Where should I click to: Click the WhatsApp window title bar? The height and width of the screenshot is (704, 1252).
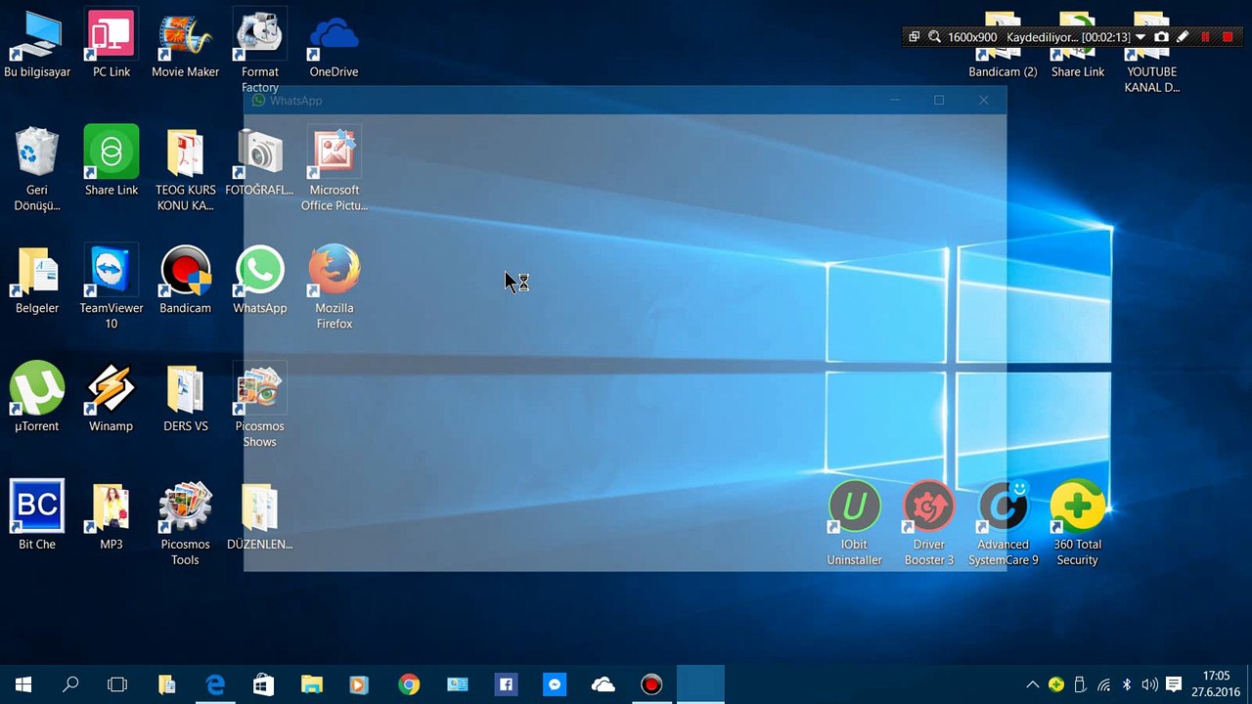coord(625,100)
